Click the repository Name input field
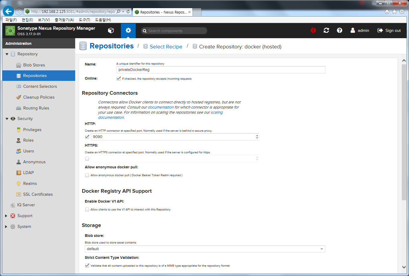409x276 pixels. tap(221, 70)
